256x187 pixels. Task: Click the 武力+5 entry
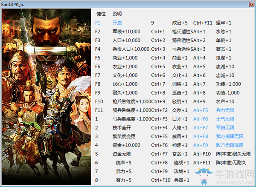click(124, 171)
